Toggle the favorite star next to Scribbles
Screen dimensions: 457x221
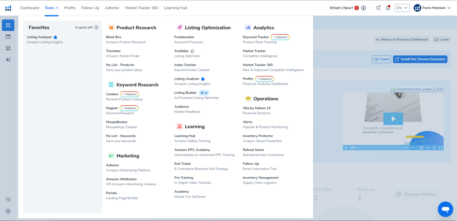[192, 51]
